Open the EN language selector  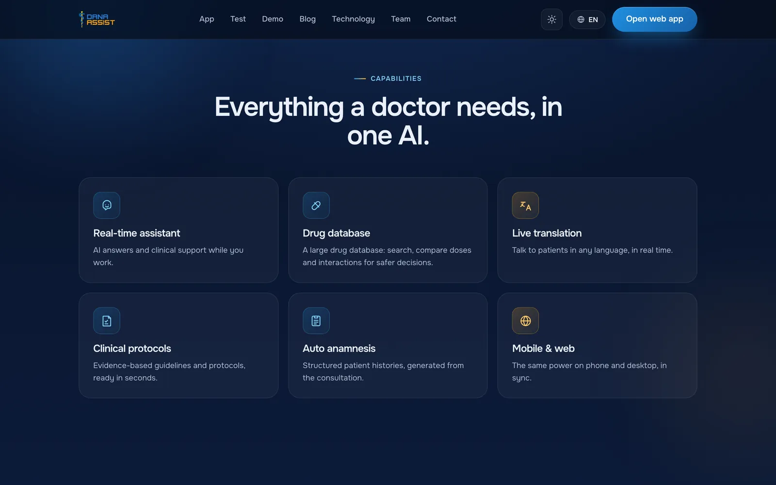(x=587, y=19)
